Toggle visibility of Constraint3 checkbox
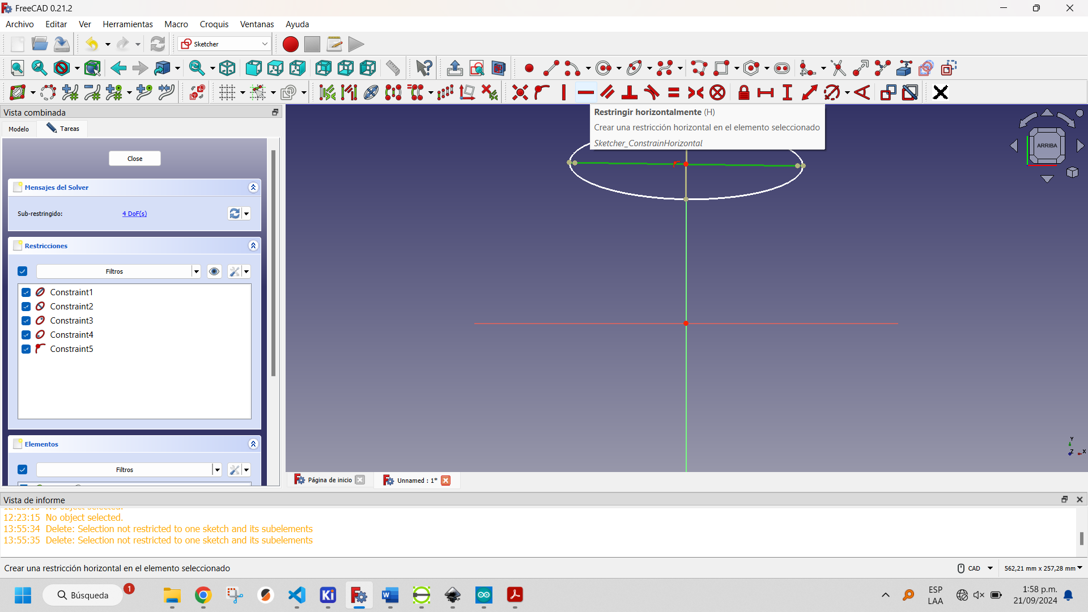This screenshot has height=612, width=1088. pyautogui.click(x=26, y=321)
